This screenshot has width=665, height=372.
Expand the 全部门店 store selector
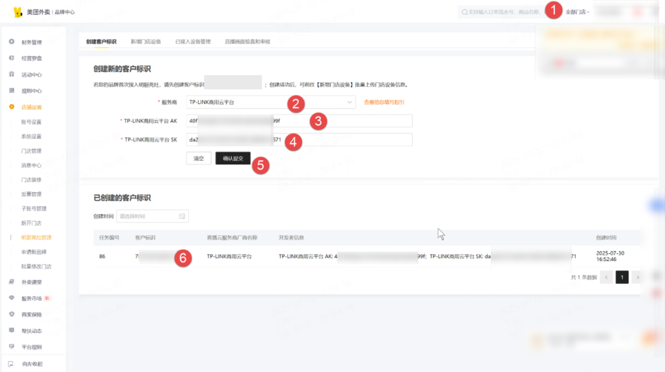[578, 12]
